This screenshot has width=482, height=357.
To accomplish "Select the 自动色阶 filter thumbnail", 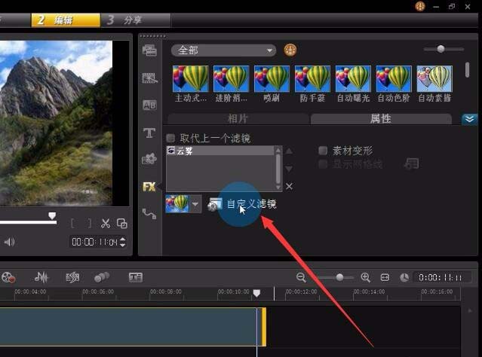I will [x=394, y=79].
